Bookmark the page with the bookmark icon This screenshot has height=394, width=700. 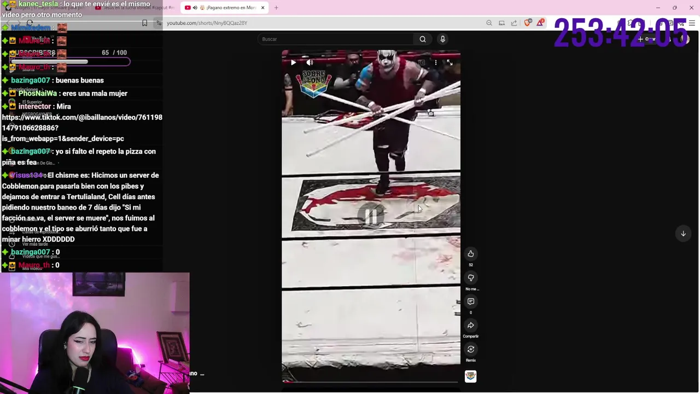pyautogui.click(x=144, y=23)
